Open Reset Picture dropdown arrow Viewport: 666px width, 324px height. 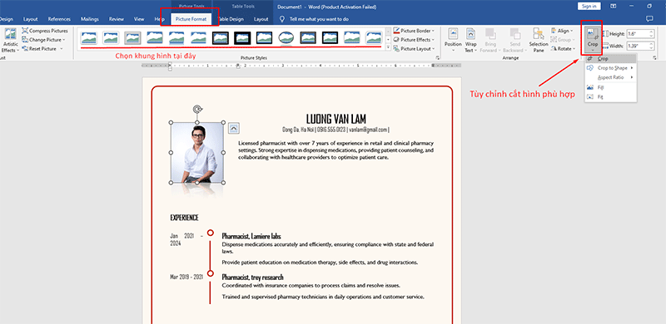click(x=62, y=49)
